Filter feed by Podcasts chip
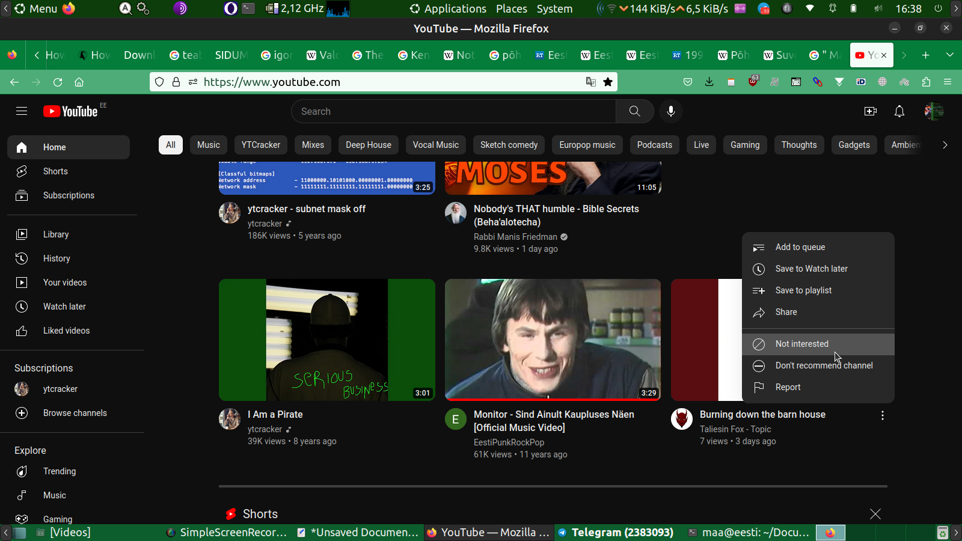This screenshot has height=541, width=962. [x=655, y=145]
